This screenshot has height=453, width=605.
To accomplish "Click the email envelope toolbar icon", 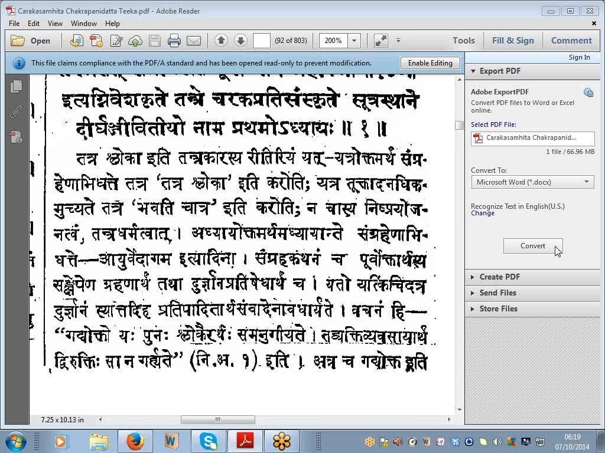I will click(x=193, y=41).
